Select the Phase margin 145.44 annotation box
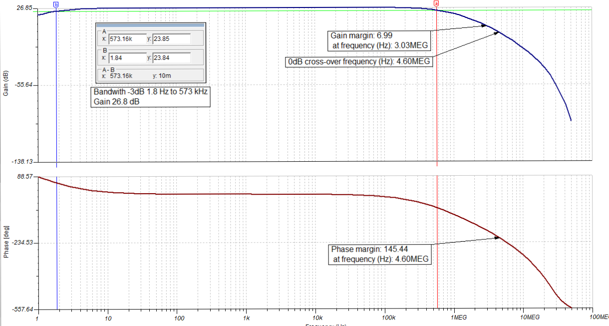Viewport: 609px width, 326px height. [380, 254]
